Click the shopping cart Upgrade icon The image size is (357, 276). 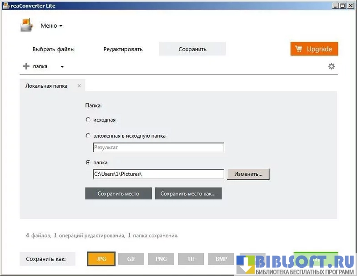click(x=299, y=49)
